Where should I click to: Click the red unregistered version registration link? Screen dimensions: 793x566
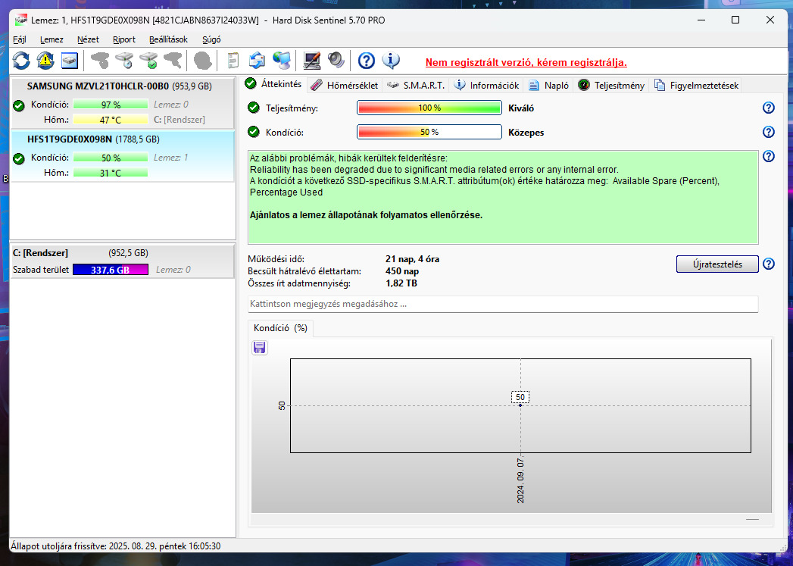[x=526, y=63]
